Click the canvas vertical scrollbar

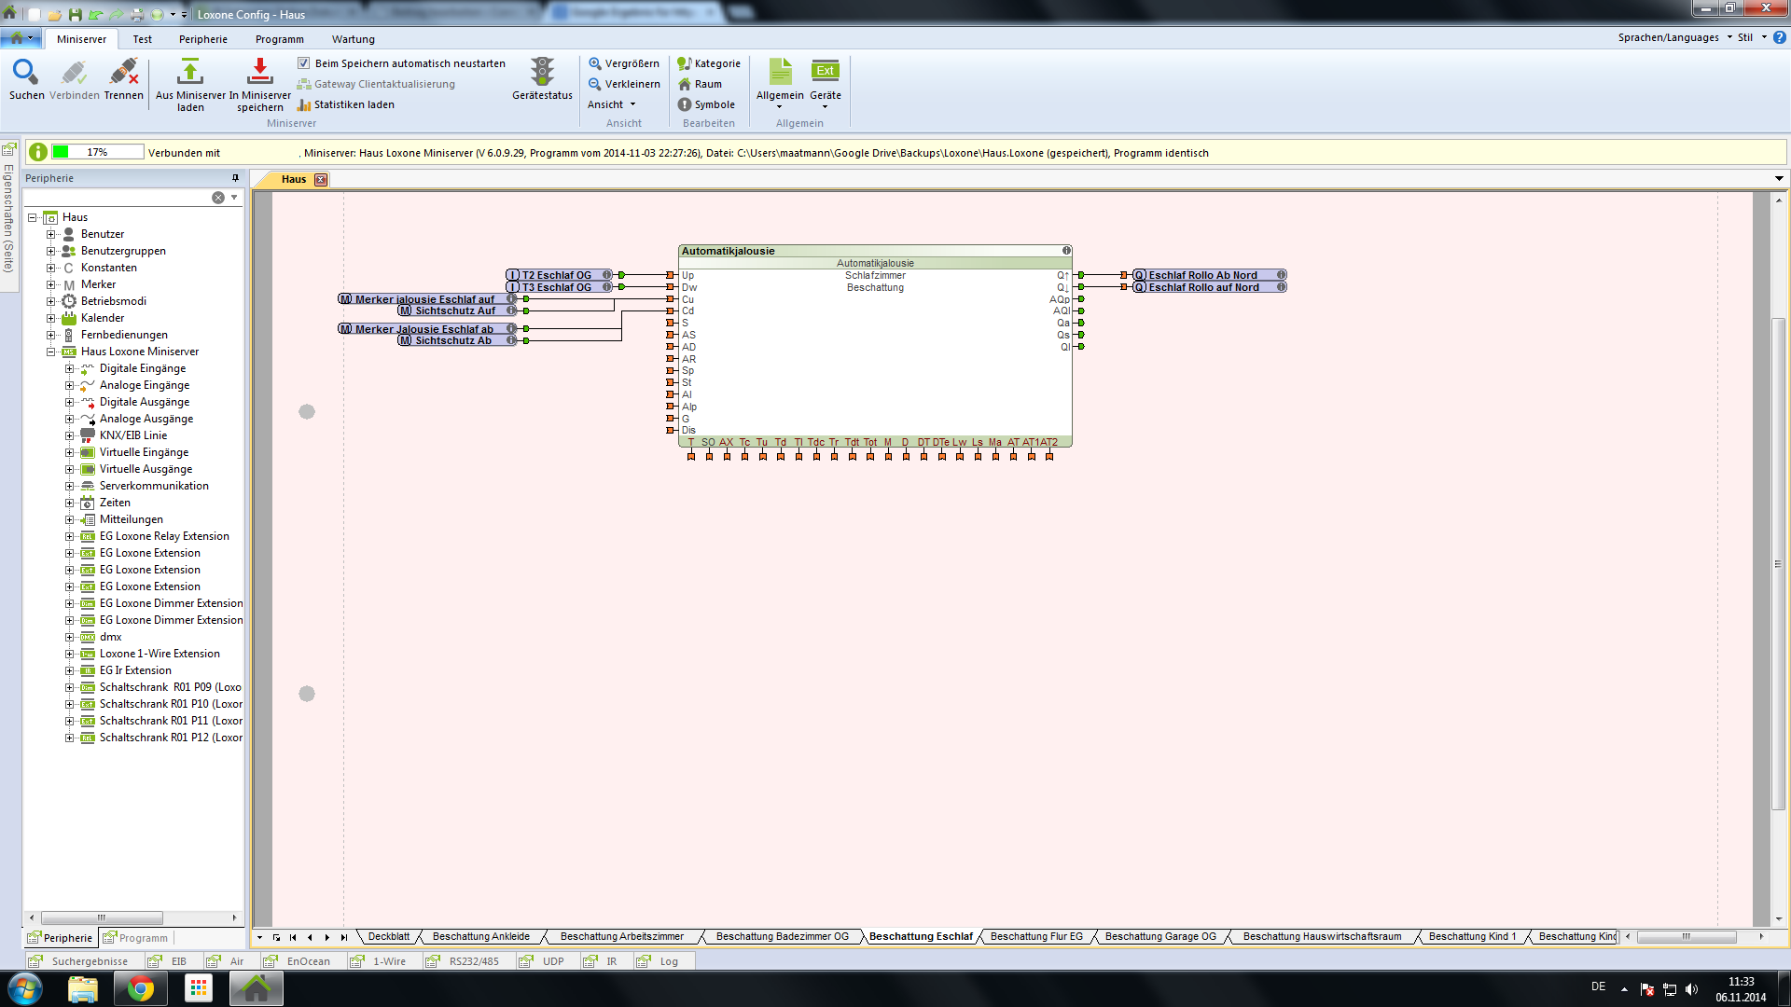coord(1778,564)
